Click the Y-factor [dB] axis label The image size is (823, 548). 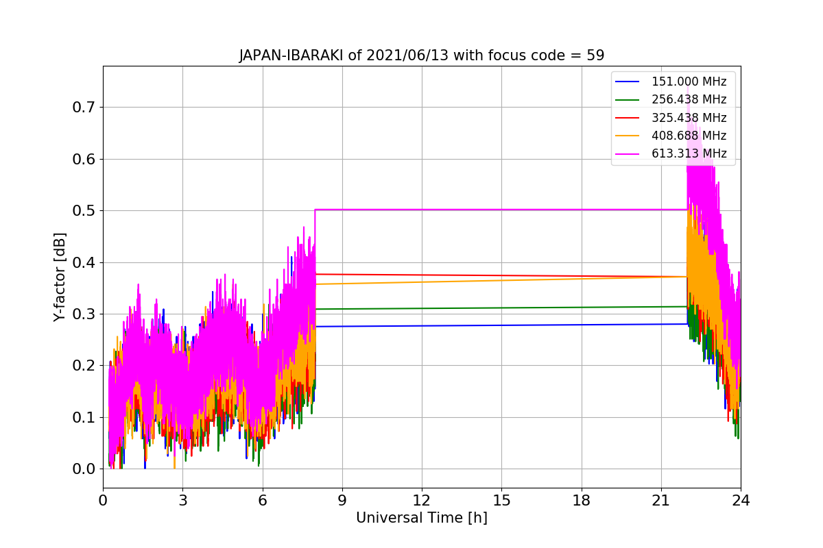point(60,277)
